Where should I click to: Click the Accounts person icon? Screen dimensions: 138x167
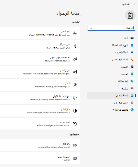click(132, 74)
